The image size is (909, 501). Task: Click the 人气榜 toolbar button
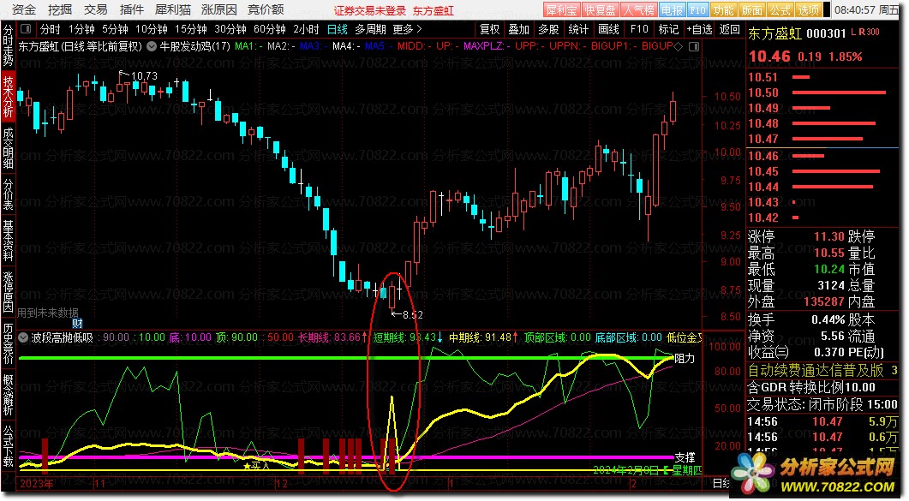pyautogui.click(x=638, y=9)
